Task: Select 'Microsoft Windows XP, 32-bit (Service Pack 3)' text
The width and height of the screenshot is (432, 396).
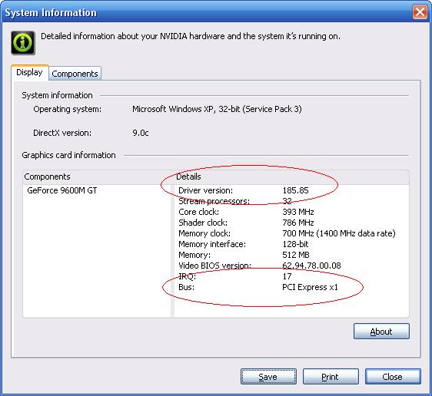Action: point(217,109)
